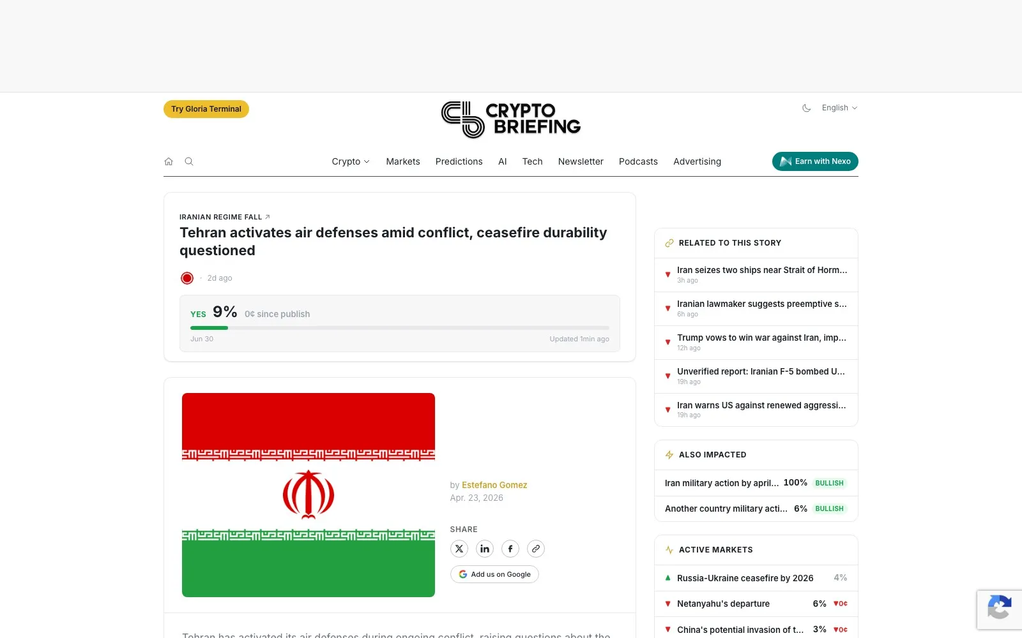Toggle dark mode moon icon
The image size is (1022, 638).
(x=807, y=108)
